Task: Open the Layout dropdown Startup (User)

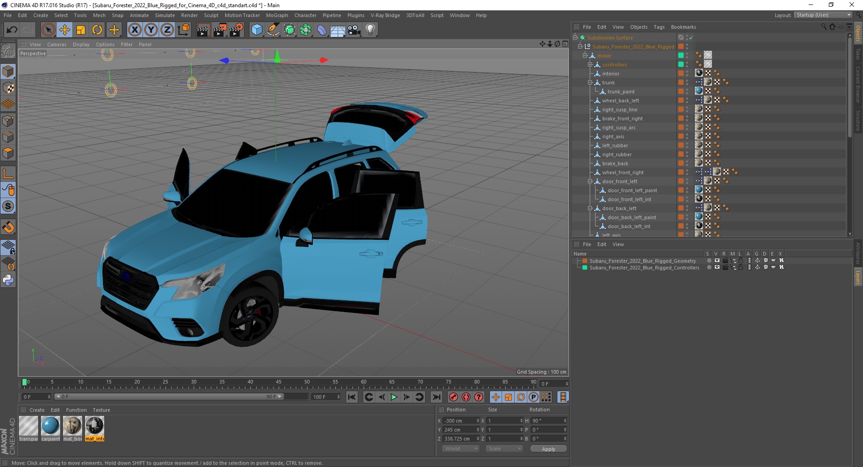Action: coord(823,15)
